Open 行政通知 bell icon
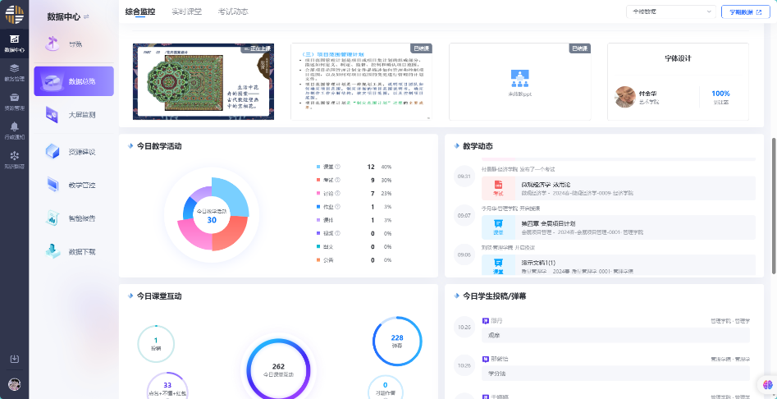The image size is (777, 399). pyautogui.click(x=14, y=130)
